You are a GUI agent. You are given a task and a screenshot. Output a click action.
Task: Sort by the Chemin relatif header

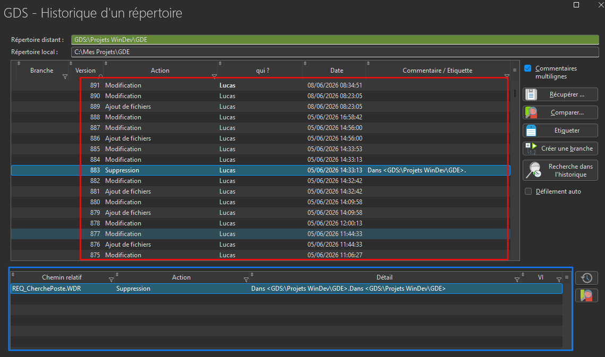pos(62,277)
